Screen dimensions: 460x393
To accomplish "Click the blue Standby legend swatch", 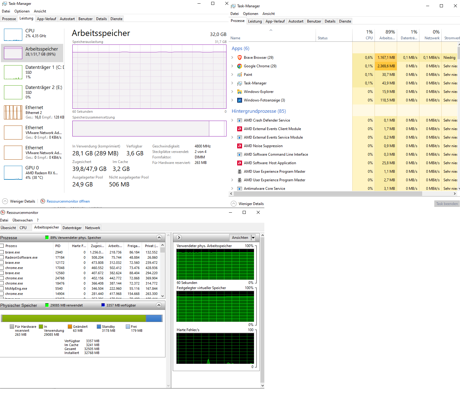I will click(x=99, y=327).
